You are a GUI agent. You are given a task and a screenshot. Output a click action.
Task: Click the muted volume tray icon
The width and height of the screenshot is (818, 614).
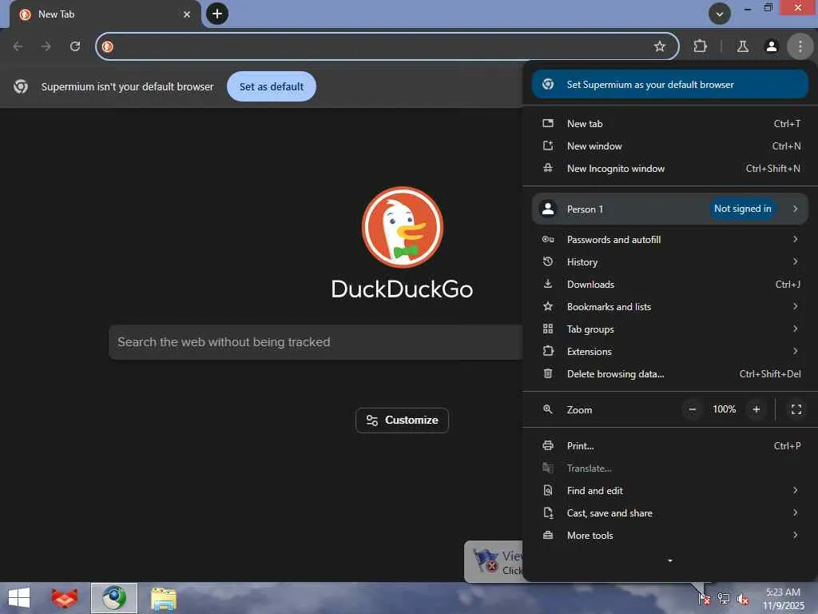click(x=743, y=599)
